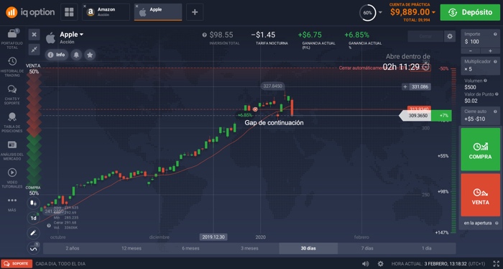The width and height of the screenshot is (503, 269).
Task: Click the Multiplicador info icon
Action: (495, 61)
